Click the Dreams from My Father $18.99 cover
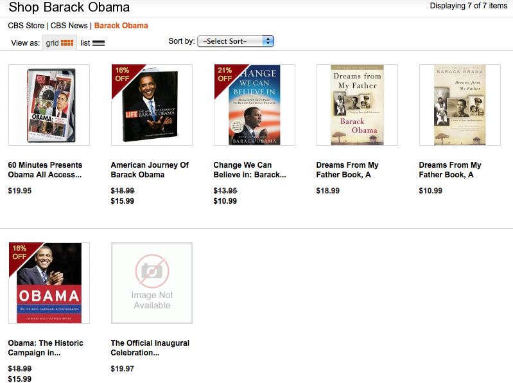Image resolution: width=513 pixels, height=383 pixels. click(x=357, y=105)
